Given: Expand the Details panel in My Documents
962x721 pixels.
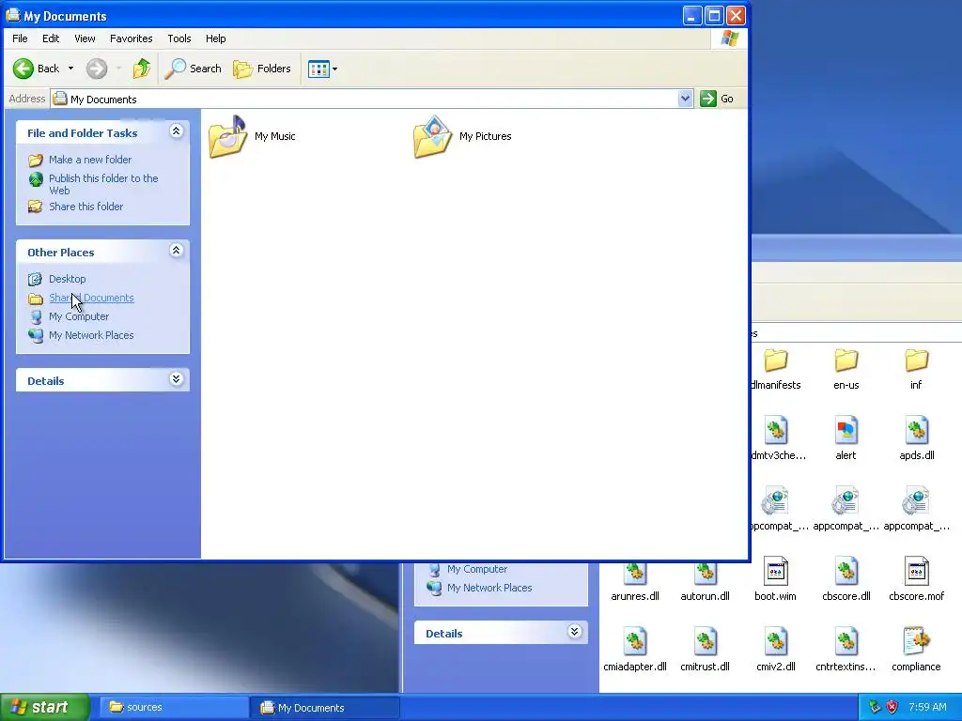Looking at the screenshot, I should click(176, 379).
